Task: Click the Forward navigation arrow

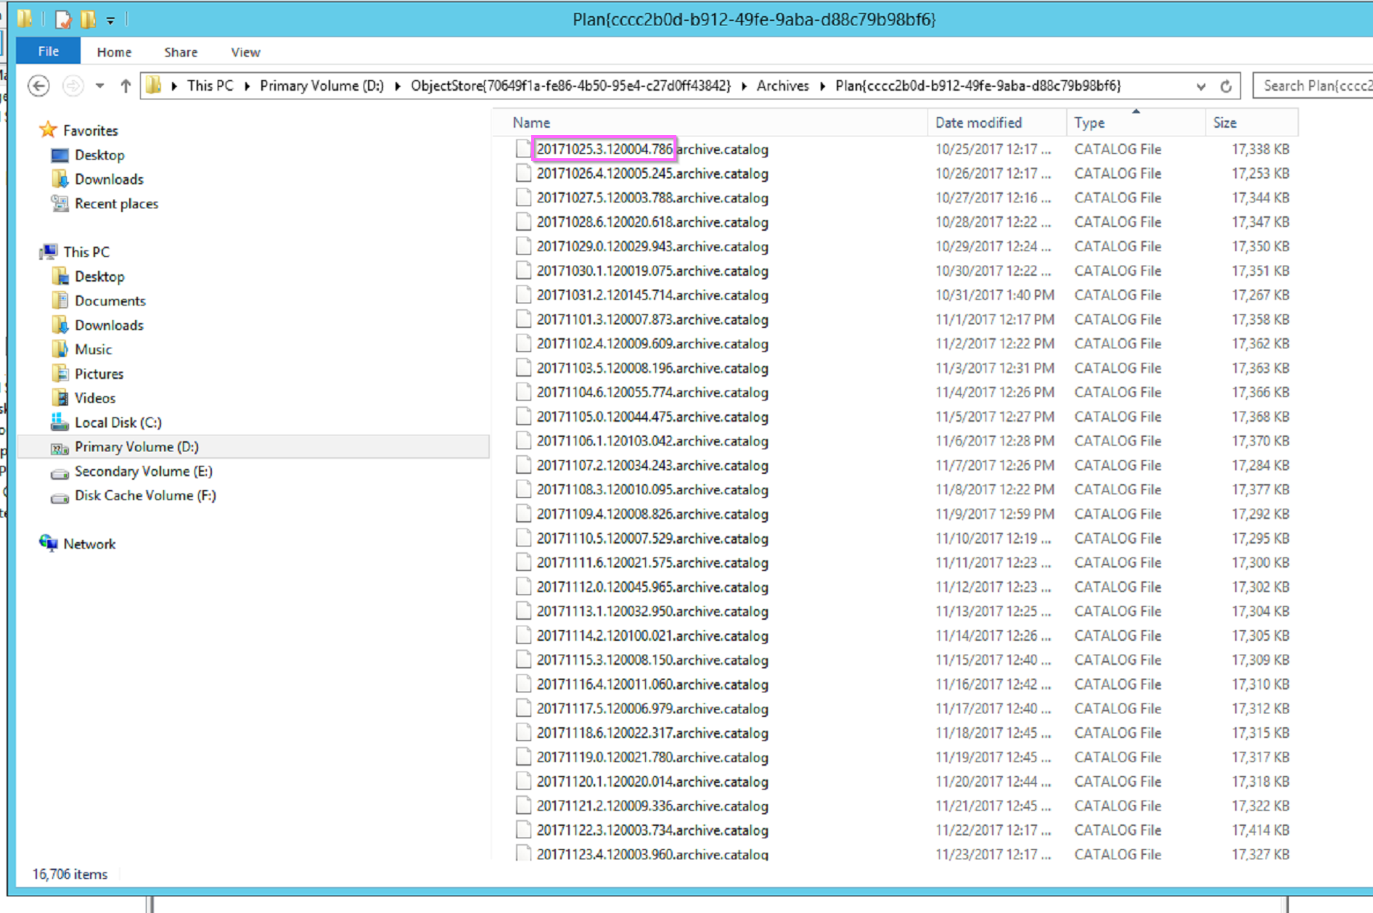Action: (x=73, y=86)
